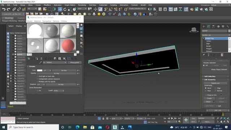The width and height of the screenshot is (231, 130).
Task: Toggle the Angle Snap icon
Action: pyautogui.click(x=110, y=9)
